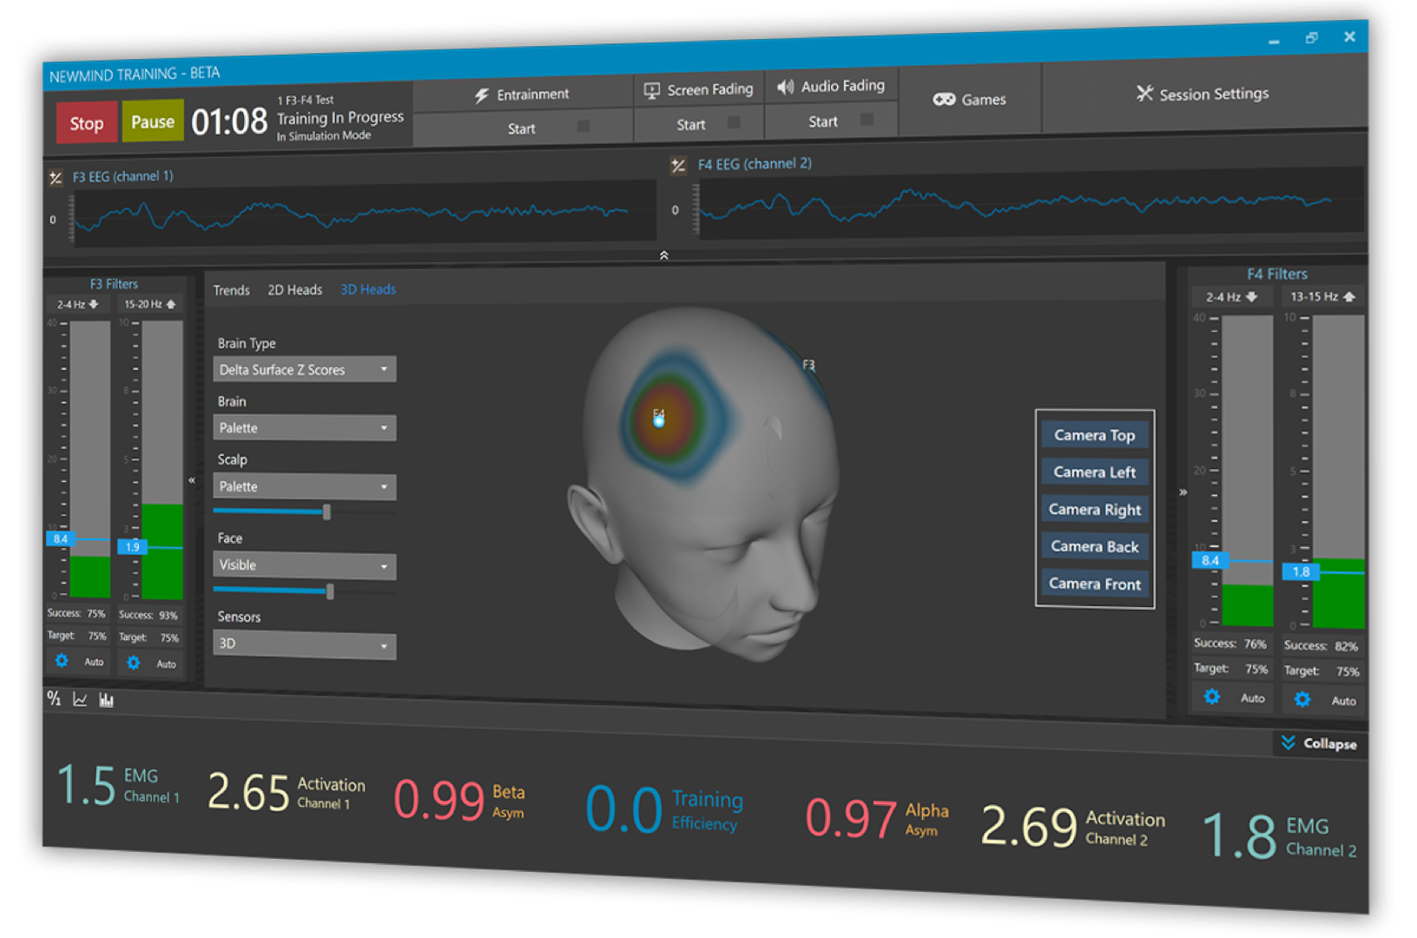The height and width of the screenshot is (938, 1417).
Task: Collapse the bottom metrics panel
Action: click(x=1319, y=743)
